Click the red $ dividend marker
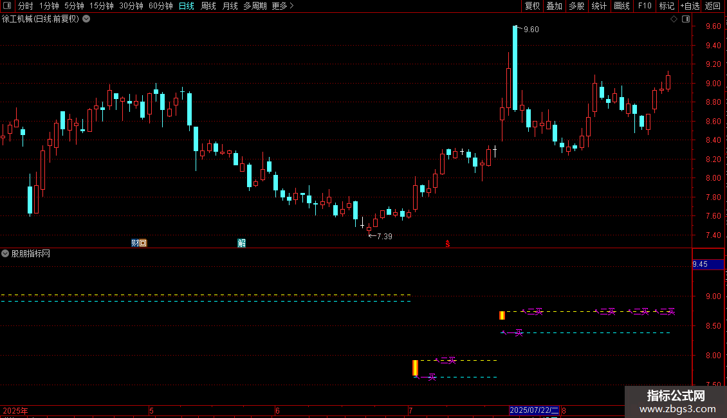 point(447,244)
